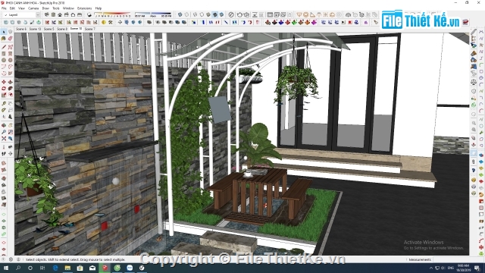The height and width of the screenshot is (273, 485).
Task: Choose the Make Component tool
Action: pos(10,32)
